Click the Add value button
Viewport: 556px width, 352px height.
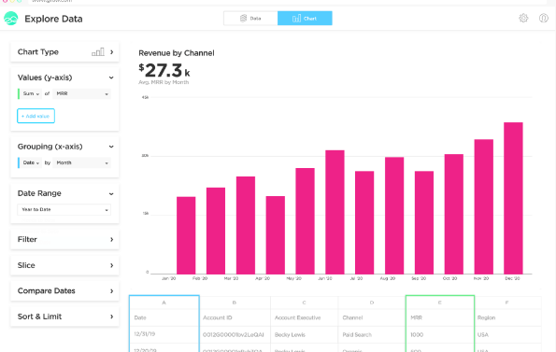[36, 116]
